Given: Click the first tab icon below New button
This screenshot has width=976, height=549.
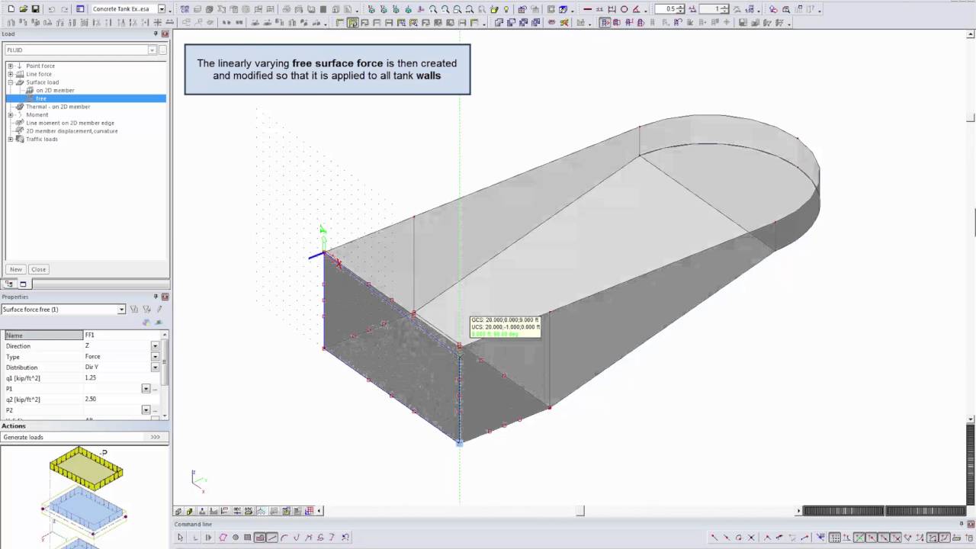Looking at the screenshot, I should point(11,284).
